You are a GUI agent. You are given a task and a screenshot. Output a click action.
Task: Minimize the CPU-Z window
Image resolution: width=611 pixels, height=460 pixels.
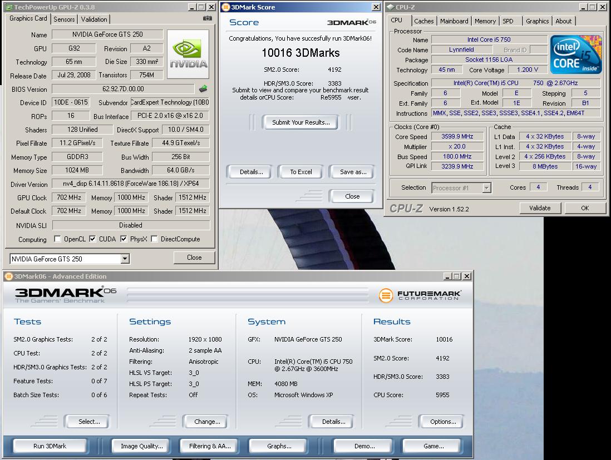[x=583, y=7]
